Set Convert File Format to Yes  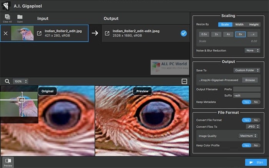[246, 120]
